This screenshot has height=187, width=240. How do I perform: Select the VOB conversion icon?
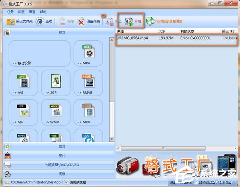[x=56, y=135]
